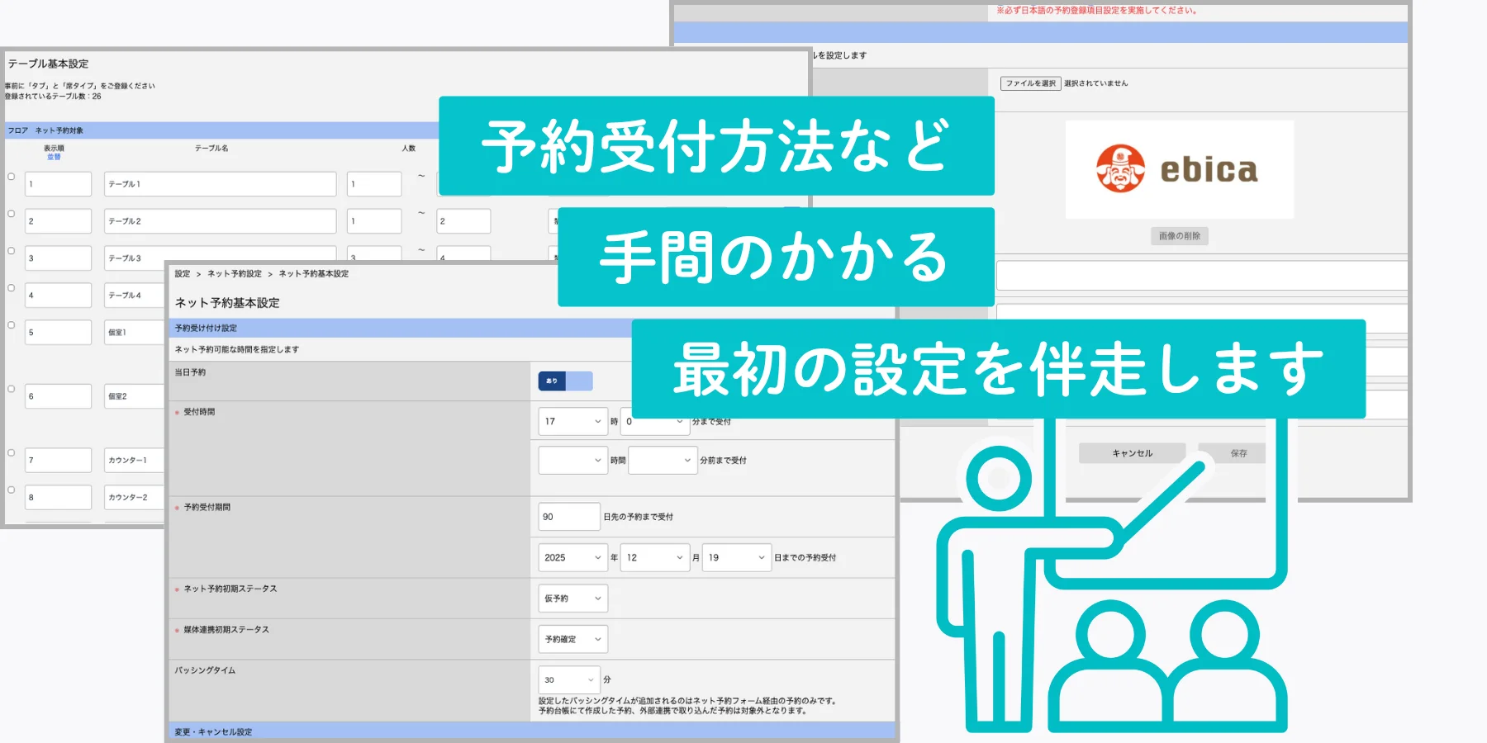Click the 設定 breadcrumb link
Image resolution: width=1487 pixels, height=743 pixels.
(183, 274)
